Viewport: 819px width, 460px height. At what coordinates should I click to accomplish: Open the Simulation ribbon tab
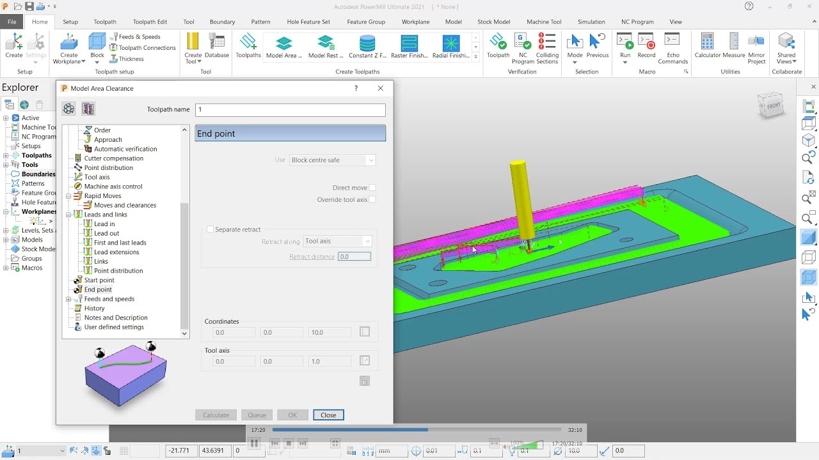(591, 22)
